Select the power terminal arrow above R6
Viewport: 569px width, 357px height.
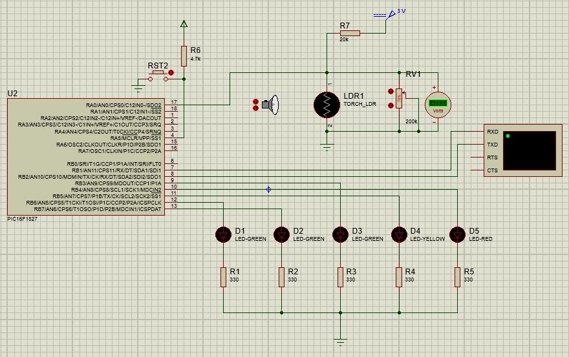pyautogui.click(x=184, y=25)
